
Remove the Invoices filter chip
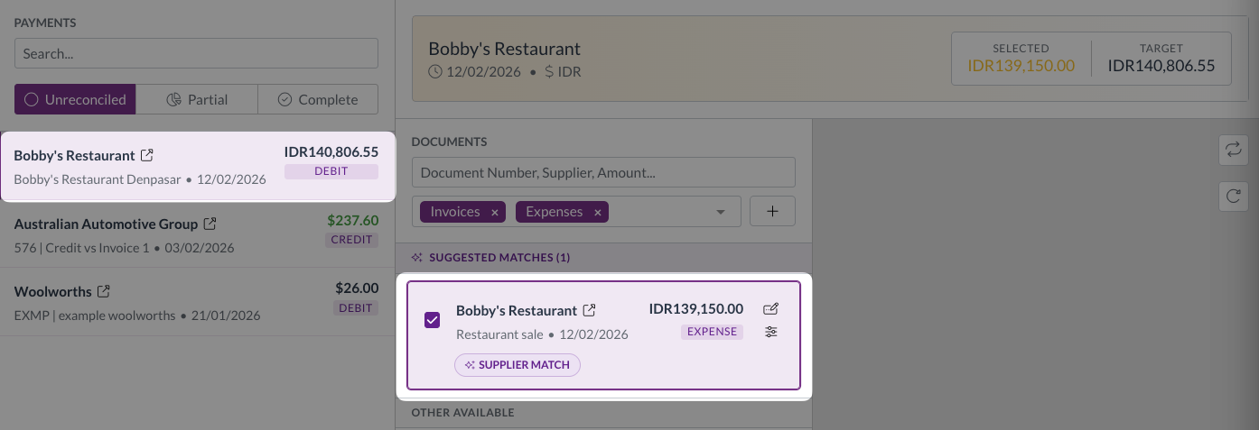click(x=494, y=213)
